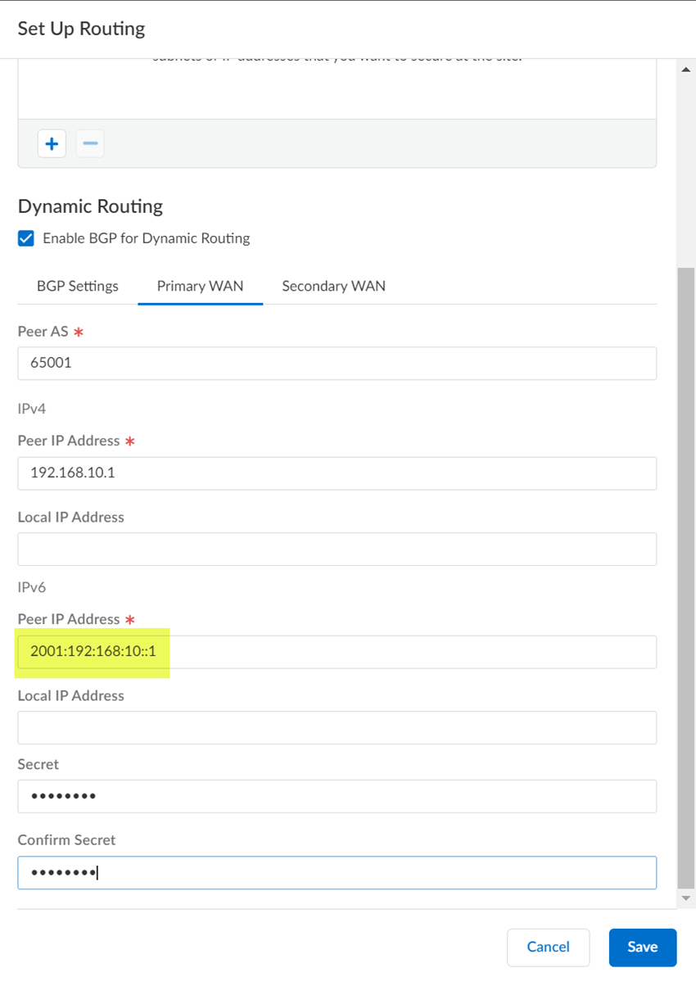Image resolution: width=696 pixels, height=986 pixels.
Task: Click the Secret password field
Action: tap(337, 796)
